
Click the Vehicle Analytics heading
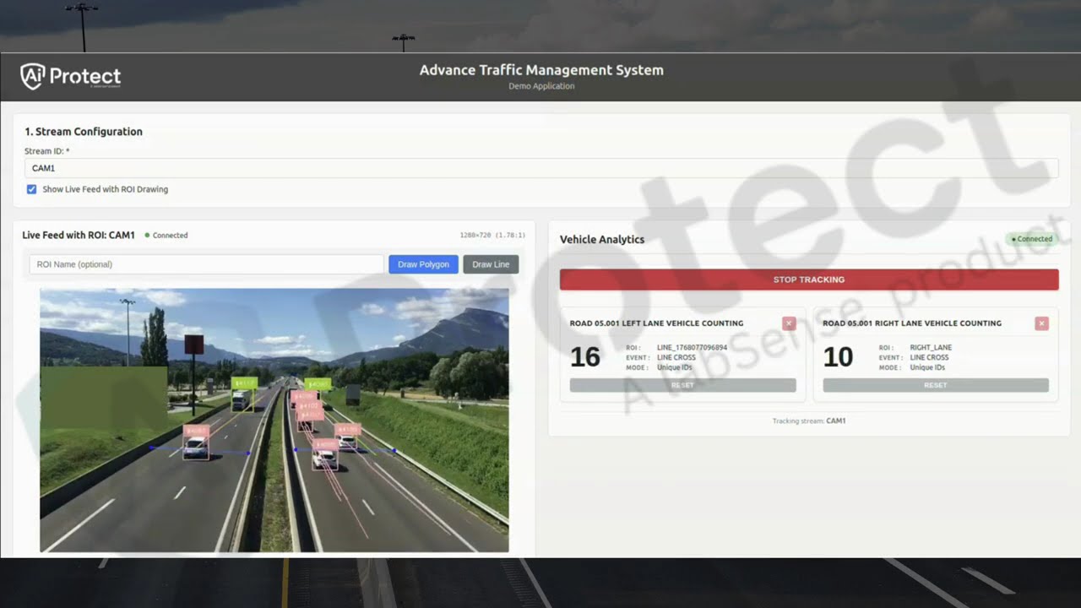[x=602, y=240]
